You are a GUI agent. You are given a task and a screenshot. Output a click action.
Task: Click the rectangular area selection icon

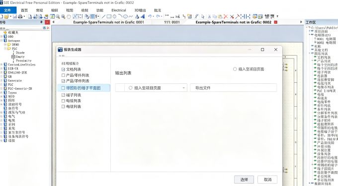pyautogui.click(x=81, y=16)
